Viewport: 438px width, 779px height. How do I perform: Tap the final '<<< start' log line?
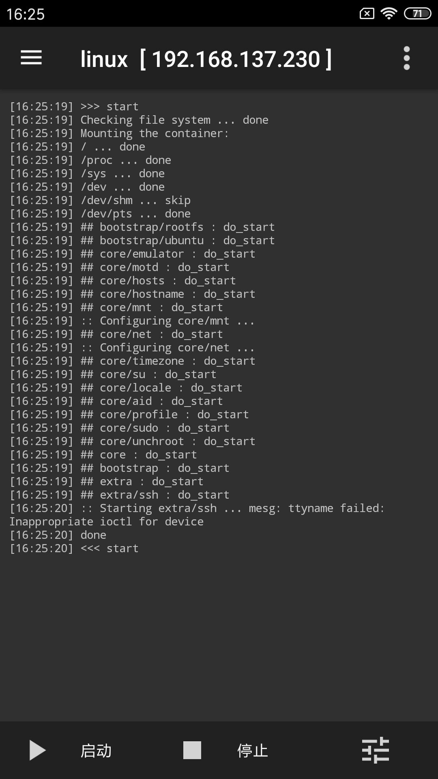coord(74,549)
